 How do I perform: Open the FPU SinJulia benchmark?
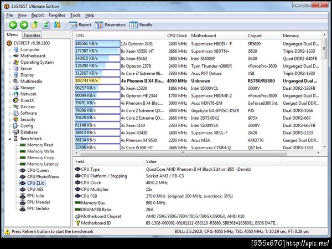(34, 209)
